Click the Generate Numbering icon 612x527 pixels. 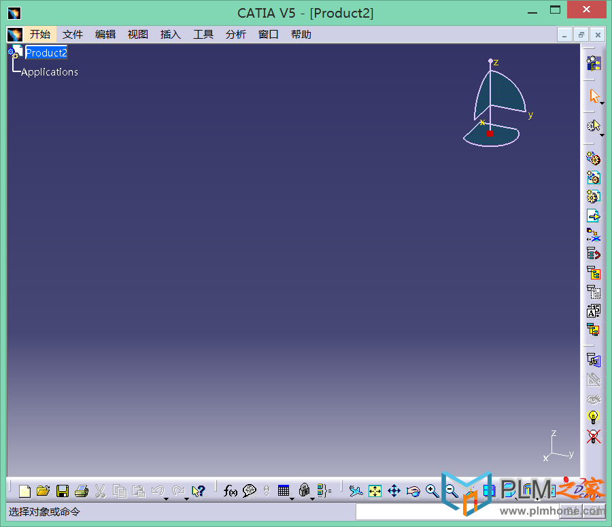click(x=594, y=311)
